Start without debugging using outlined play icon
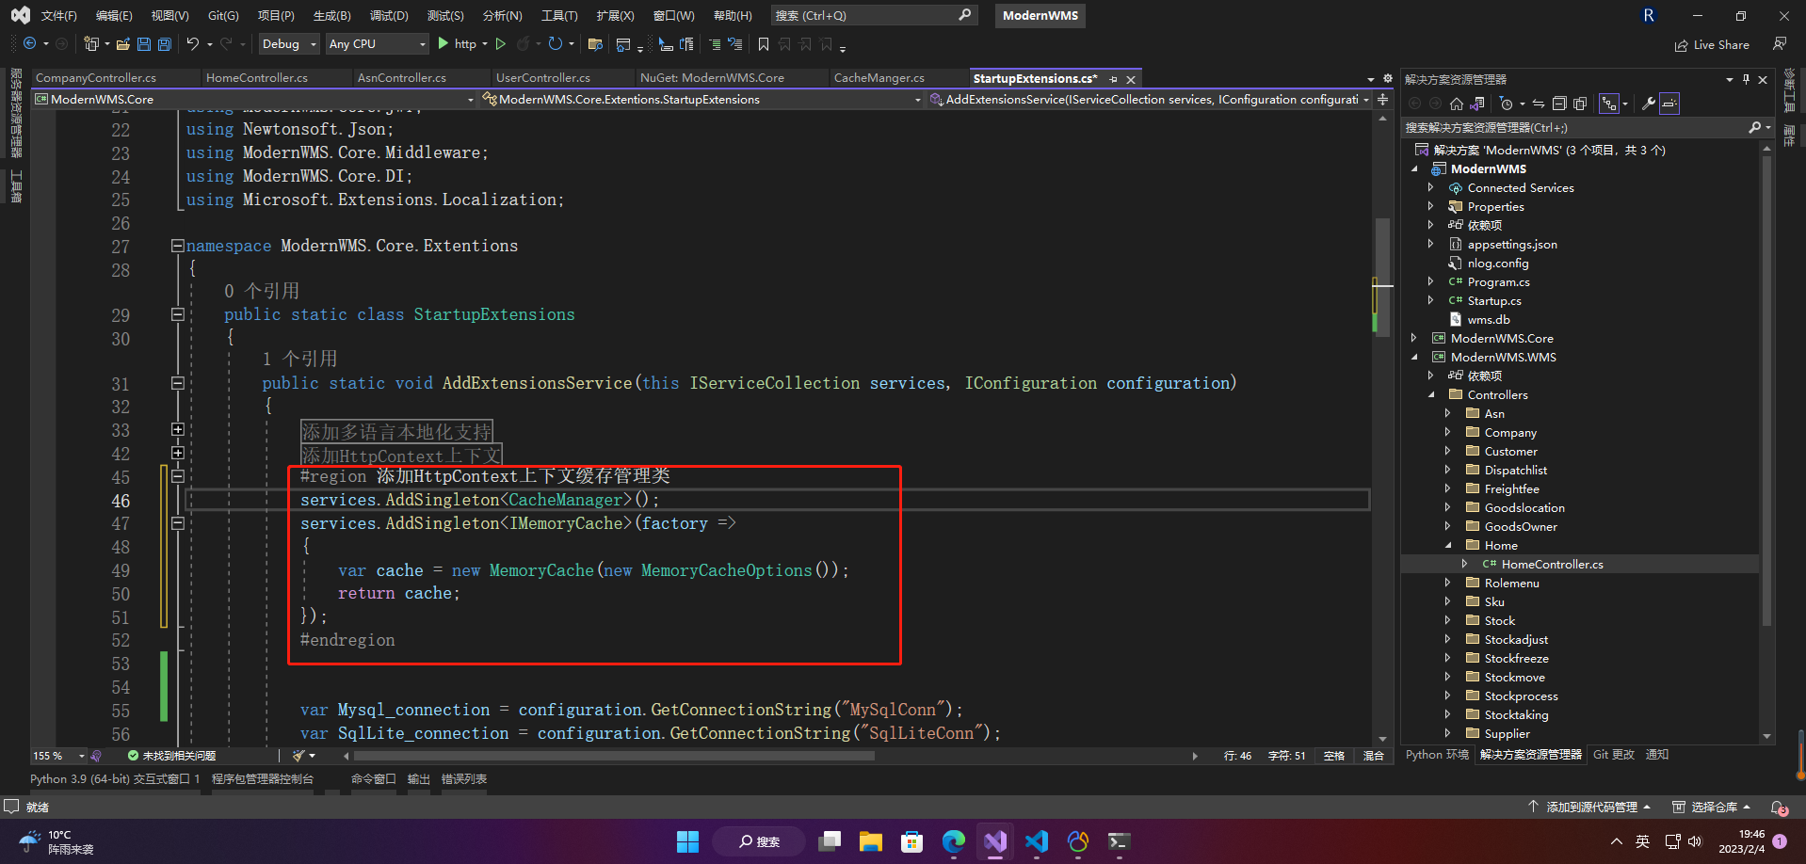Image resolution: width=1806 pixels, height=864 pixels. pos(501,43)
